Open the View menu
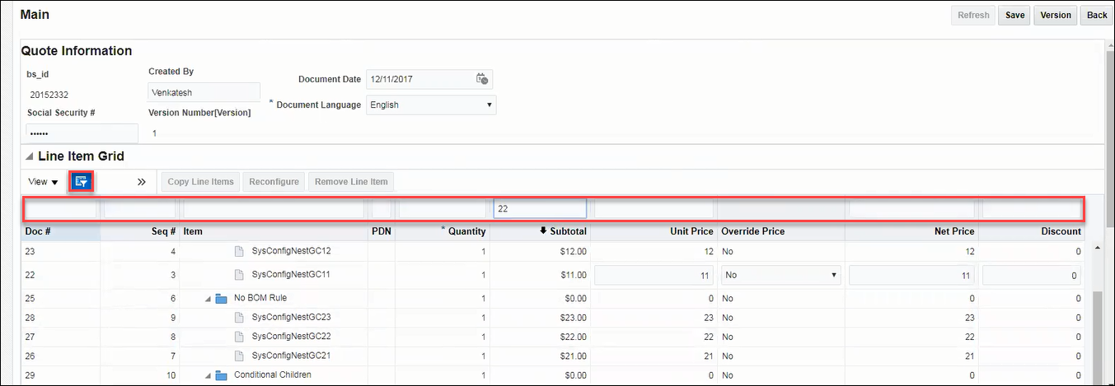This screenshot has height=386, width=1115. [43, 182]
